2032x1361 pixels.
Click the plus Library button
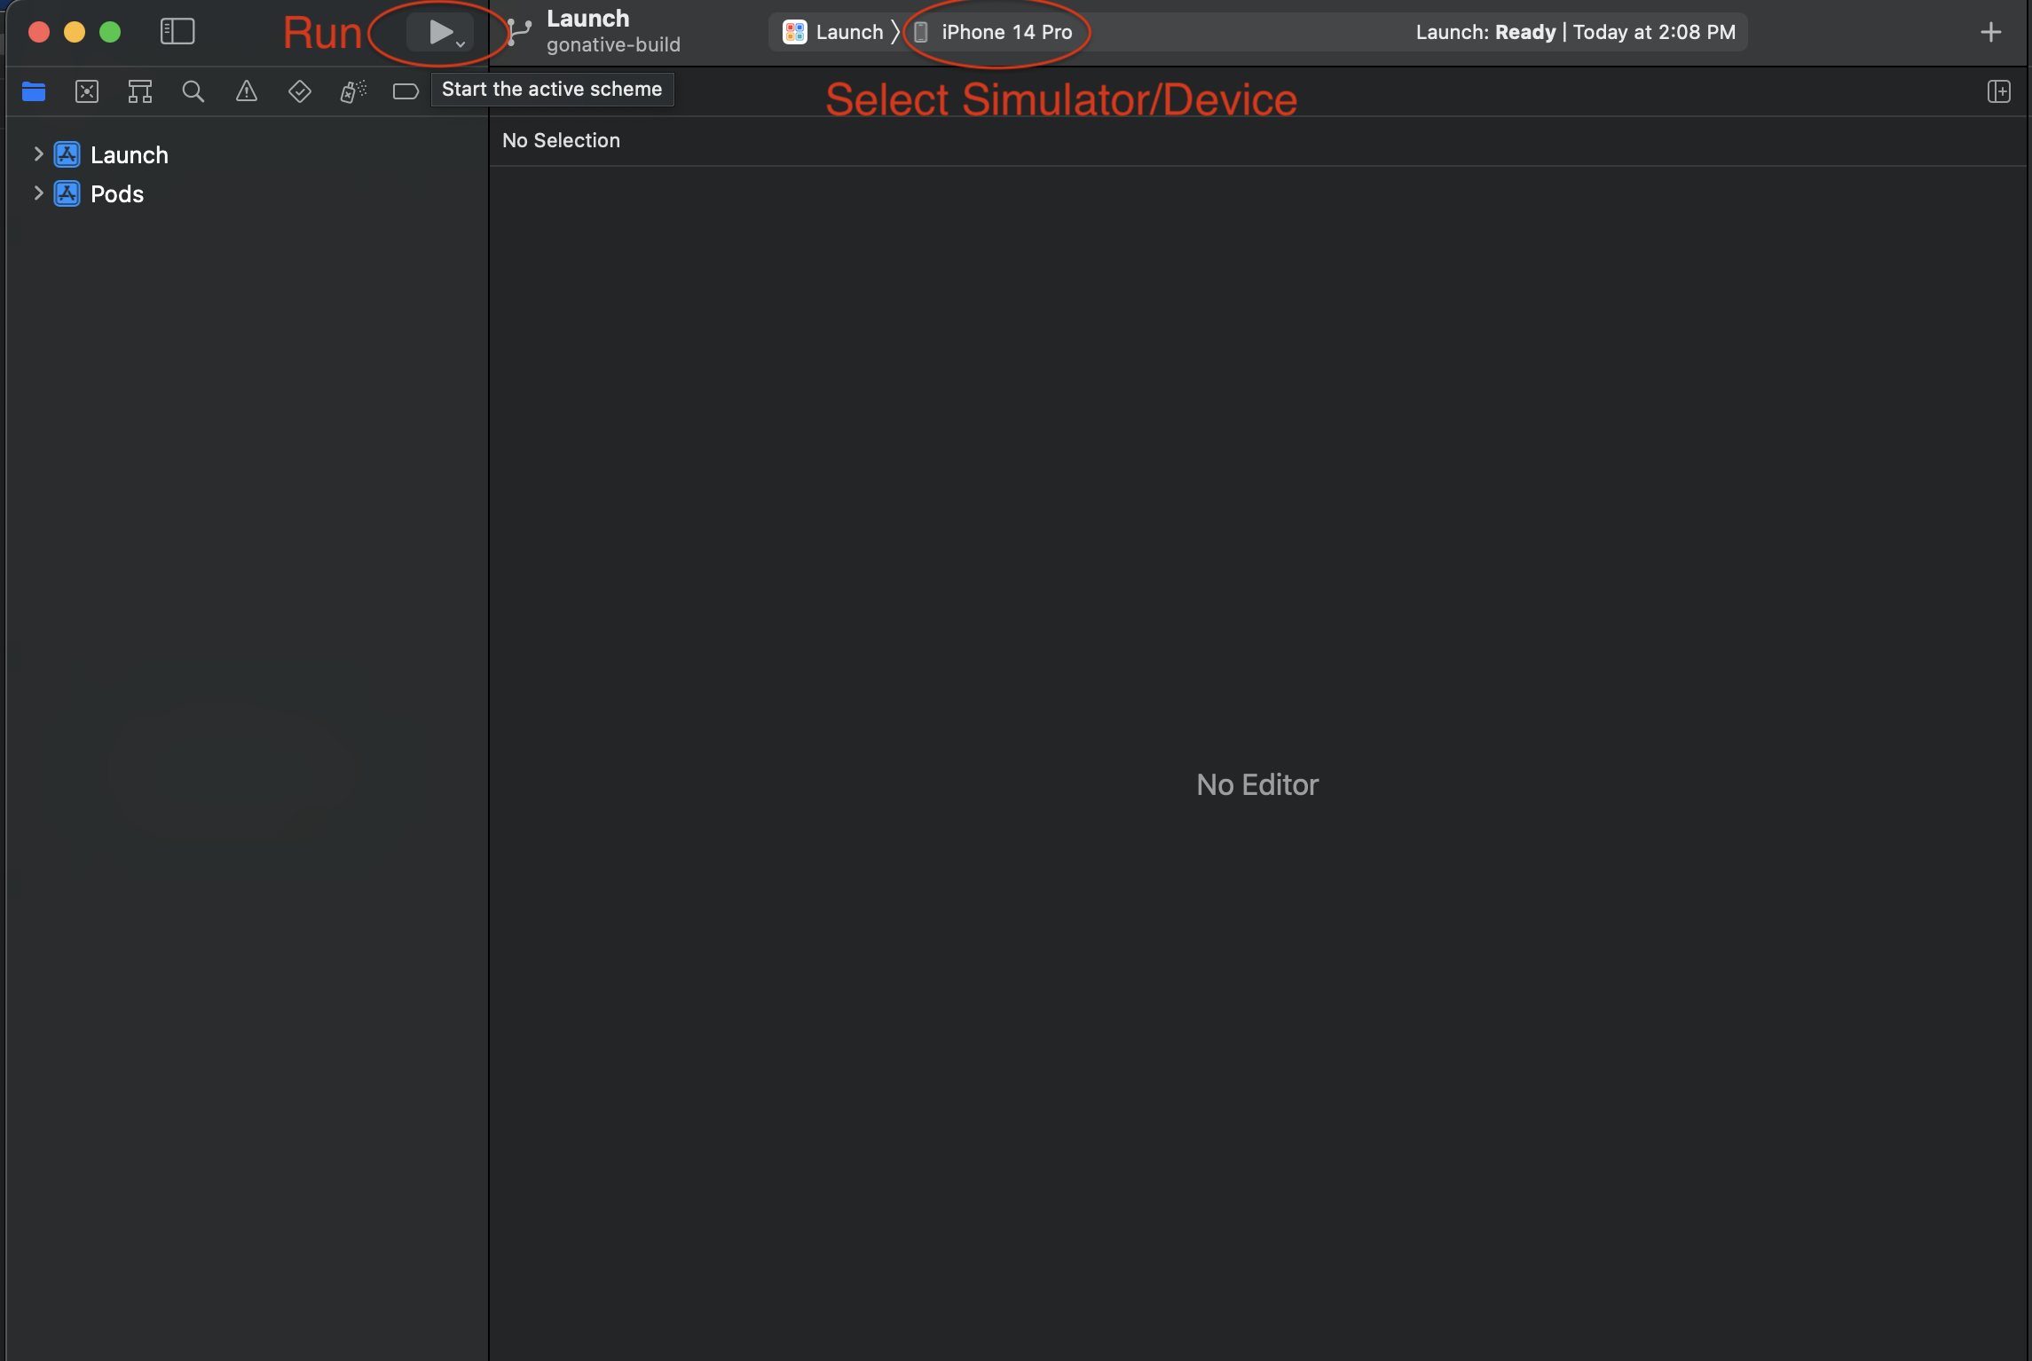tap(1990, 33)
